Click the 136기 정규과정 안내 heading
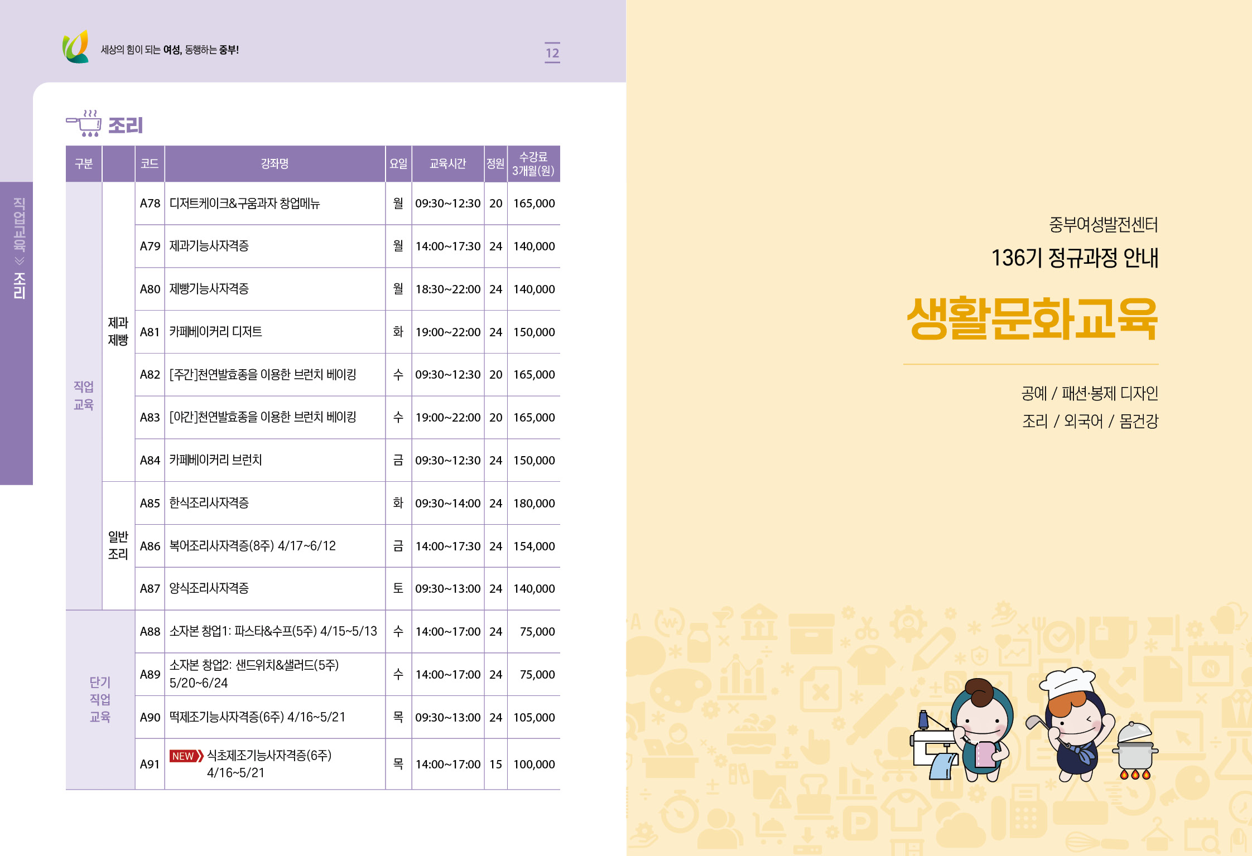The image size is (1252, 856). click(x=1074, y=258)
